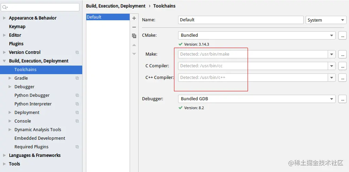Open Plugins settings
349x172 pixels.
tap(16, 44)
